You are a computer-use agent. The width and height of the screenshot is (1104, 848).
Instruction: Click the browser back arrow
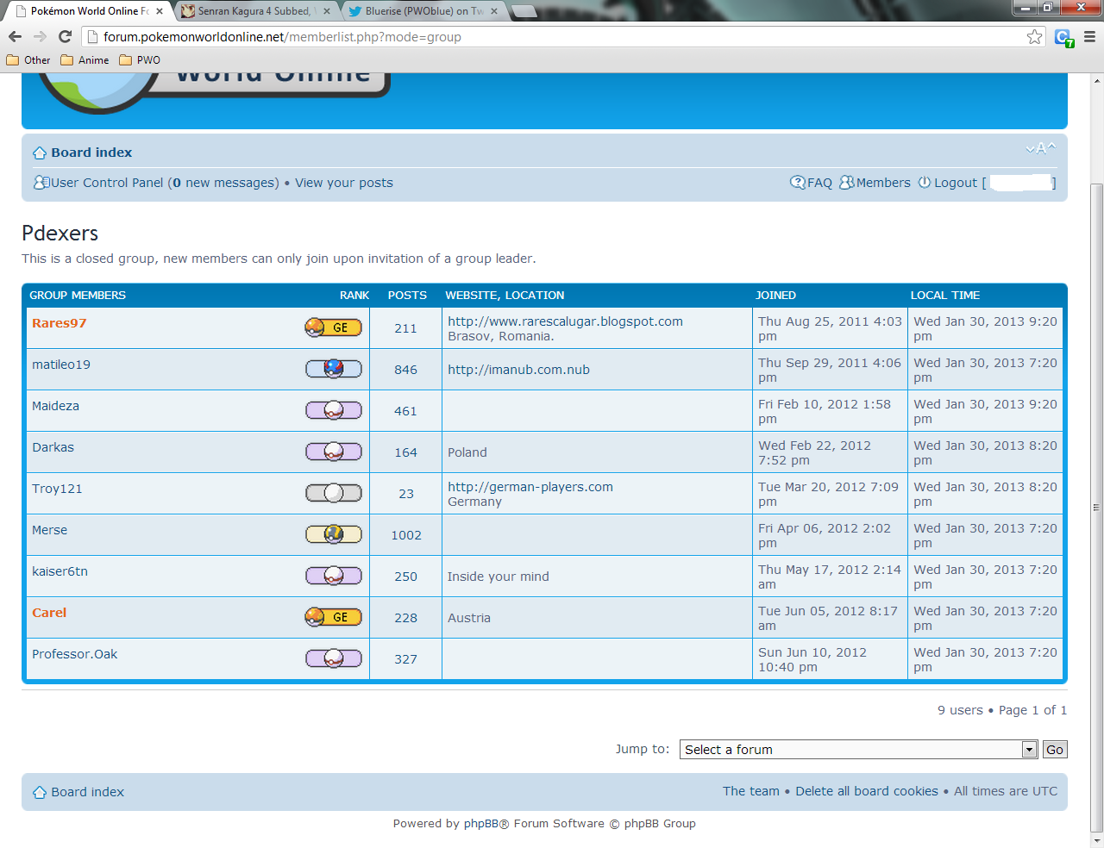pyautogui.click(x=15, y=36)
